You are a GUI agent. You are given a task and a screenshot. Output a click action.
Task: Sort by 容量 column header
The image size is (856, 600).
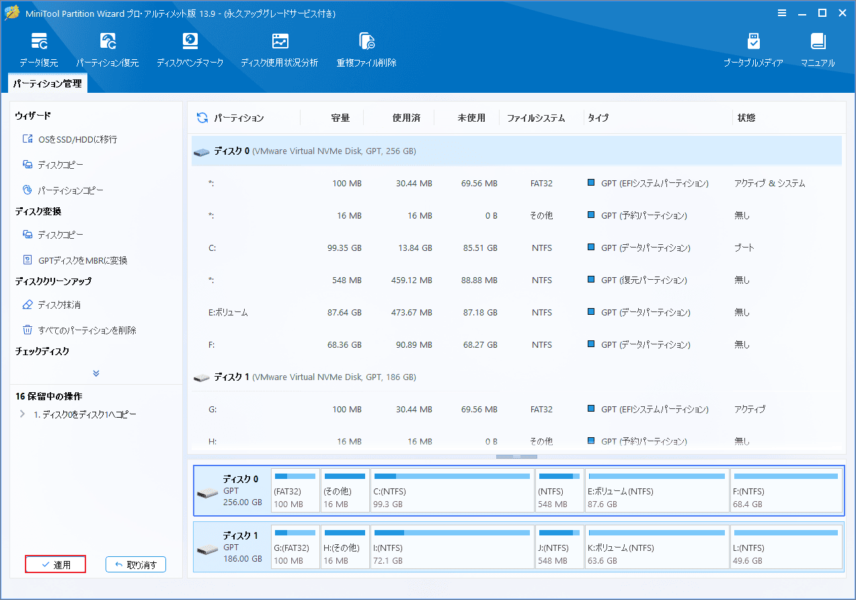340,118
